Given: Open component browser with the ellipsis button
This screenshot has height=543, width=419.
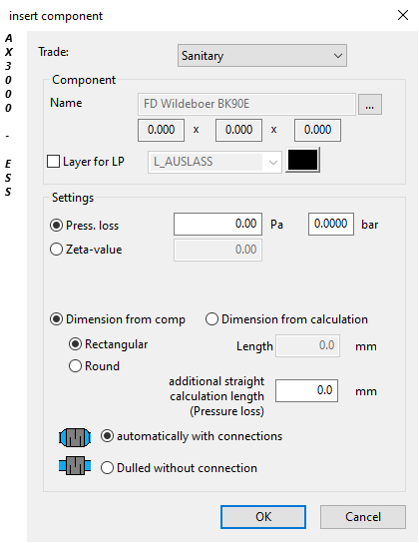Looking at the screenshot, I should coord(369,104).
